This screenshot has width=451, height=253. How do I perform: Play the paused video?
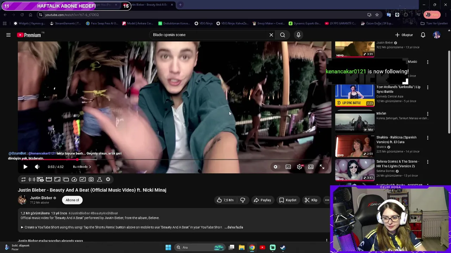[25, 167]
